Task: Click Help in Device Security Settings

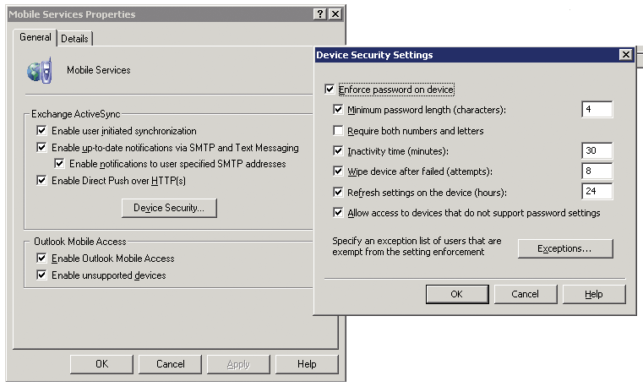Action: click(x=593, y=294)
